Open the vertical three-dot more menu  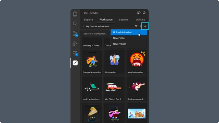click(x=141, y=26)
